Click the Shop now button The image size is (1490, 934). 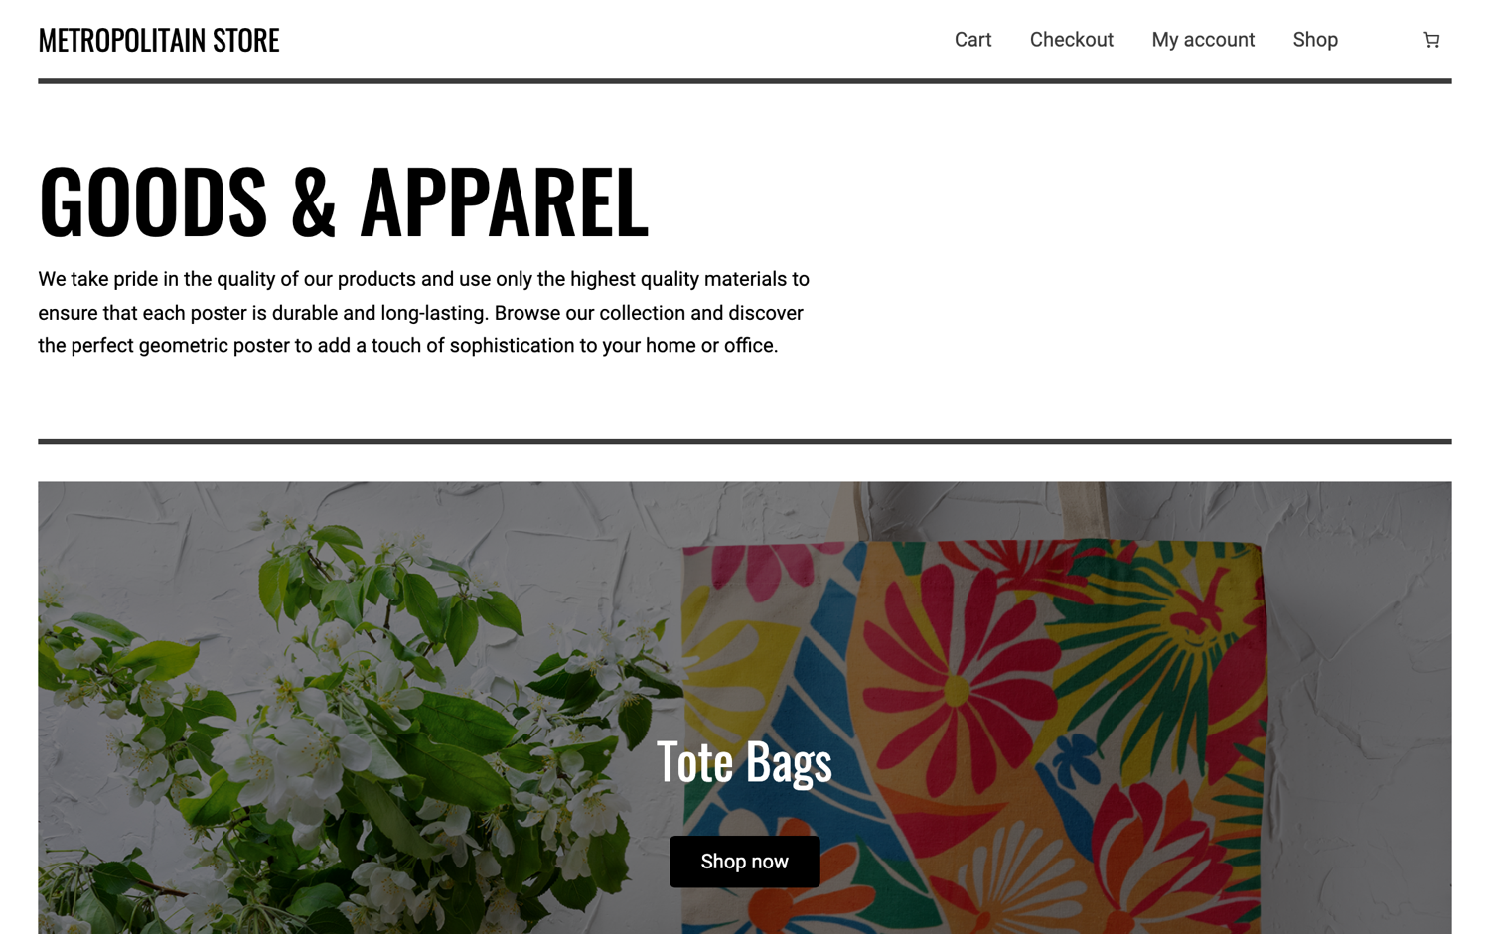[x=744, y=862]
